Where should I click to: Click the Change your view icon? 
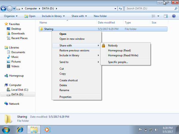pyautogui.click(x=153, y=16)
